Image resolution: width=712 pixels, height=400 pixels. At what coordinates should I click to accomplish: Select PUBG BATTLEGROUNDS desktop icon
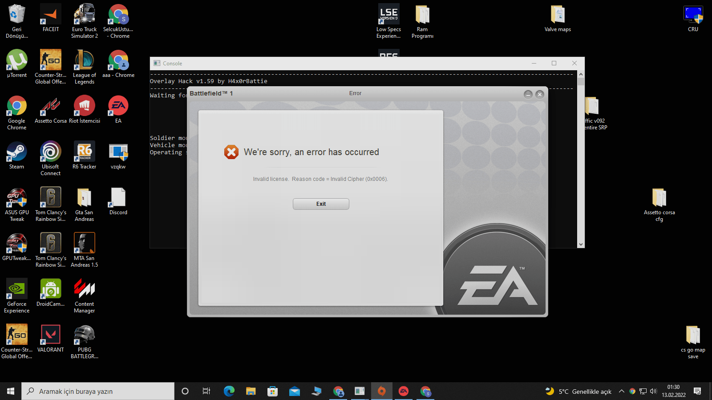[x=85, y=341]
